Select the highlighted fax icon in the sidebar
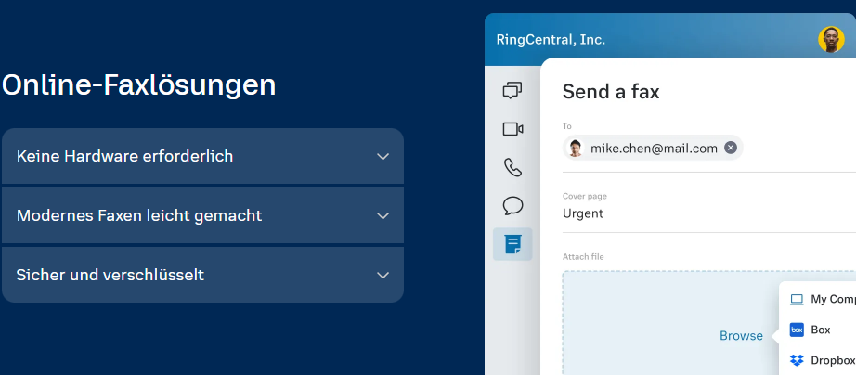This screenshot has width=856, height=375. click(512, 244)
